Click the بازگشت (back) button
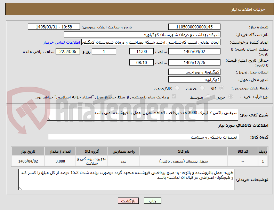274x210 pixels. (x=128, y=201)
